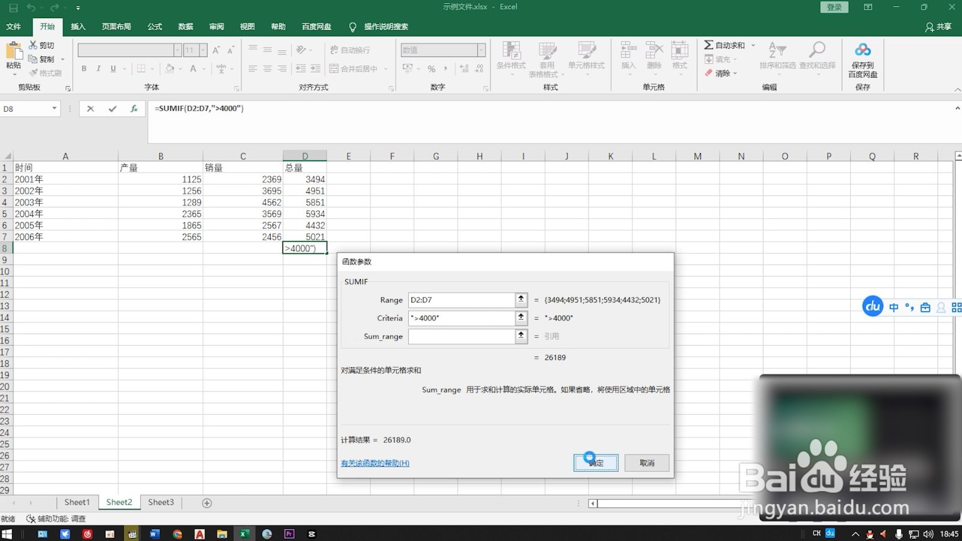This screenshot has height=541, width=962.
Task: Click the Cut scissors icon
Action: (x=33, y=45)
